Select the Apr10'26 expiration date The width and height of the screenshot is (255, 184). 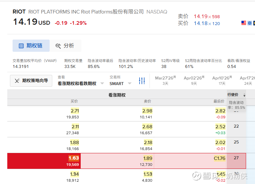pos(222,80)
